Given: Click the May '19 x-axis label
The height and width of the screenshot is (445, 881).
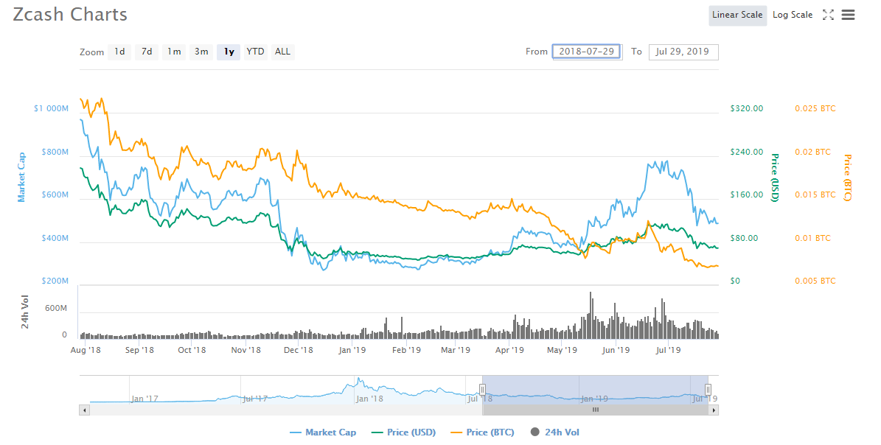Looking at the screenshot, I should (x=562, y=350).
